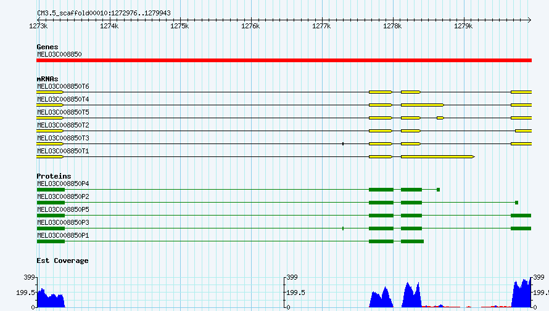Select the MELO3C008850 gene label
The width and height of the screenshot is (549, 311).
(59, 54)
